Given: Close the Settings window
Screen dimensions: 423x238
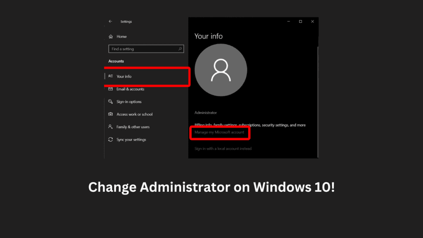Looking at the screenshot, I should point(312,21).
